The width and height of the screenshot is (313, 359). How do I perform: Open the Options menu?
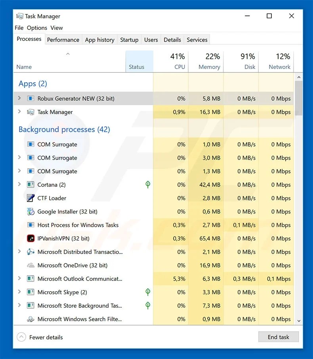[37, 28]
